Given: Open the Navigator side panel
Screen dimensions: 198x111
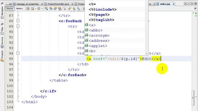Looking at the screenshot, I should point(2,13).
